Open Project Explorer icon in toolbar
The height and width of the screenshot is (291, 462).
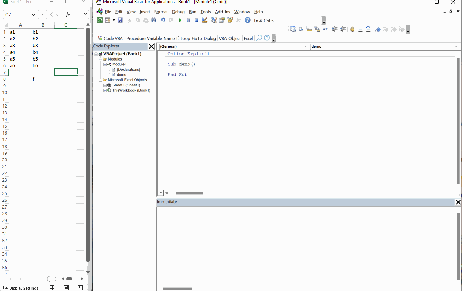(214, 20)
